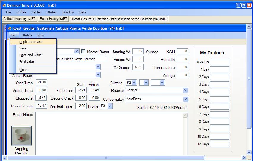
Task: Open the Buttons dropdown showing P2
Action: [x=134, y=83]
